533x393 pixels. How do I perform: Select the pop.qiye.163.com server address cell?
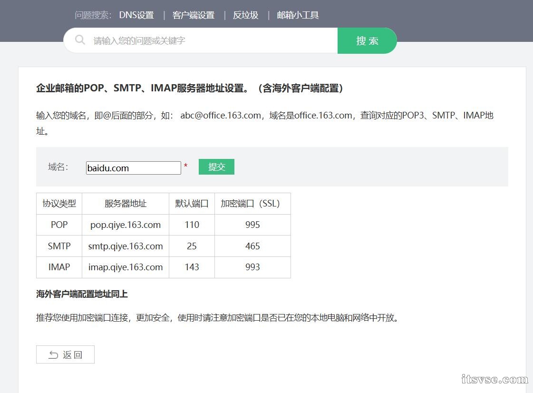125,225
